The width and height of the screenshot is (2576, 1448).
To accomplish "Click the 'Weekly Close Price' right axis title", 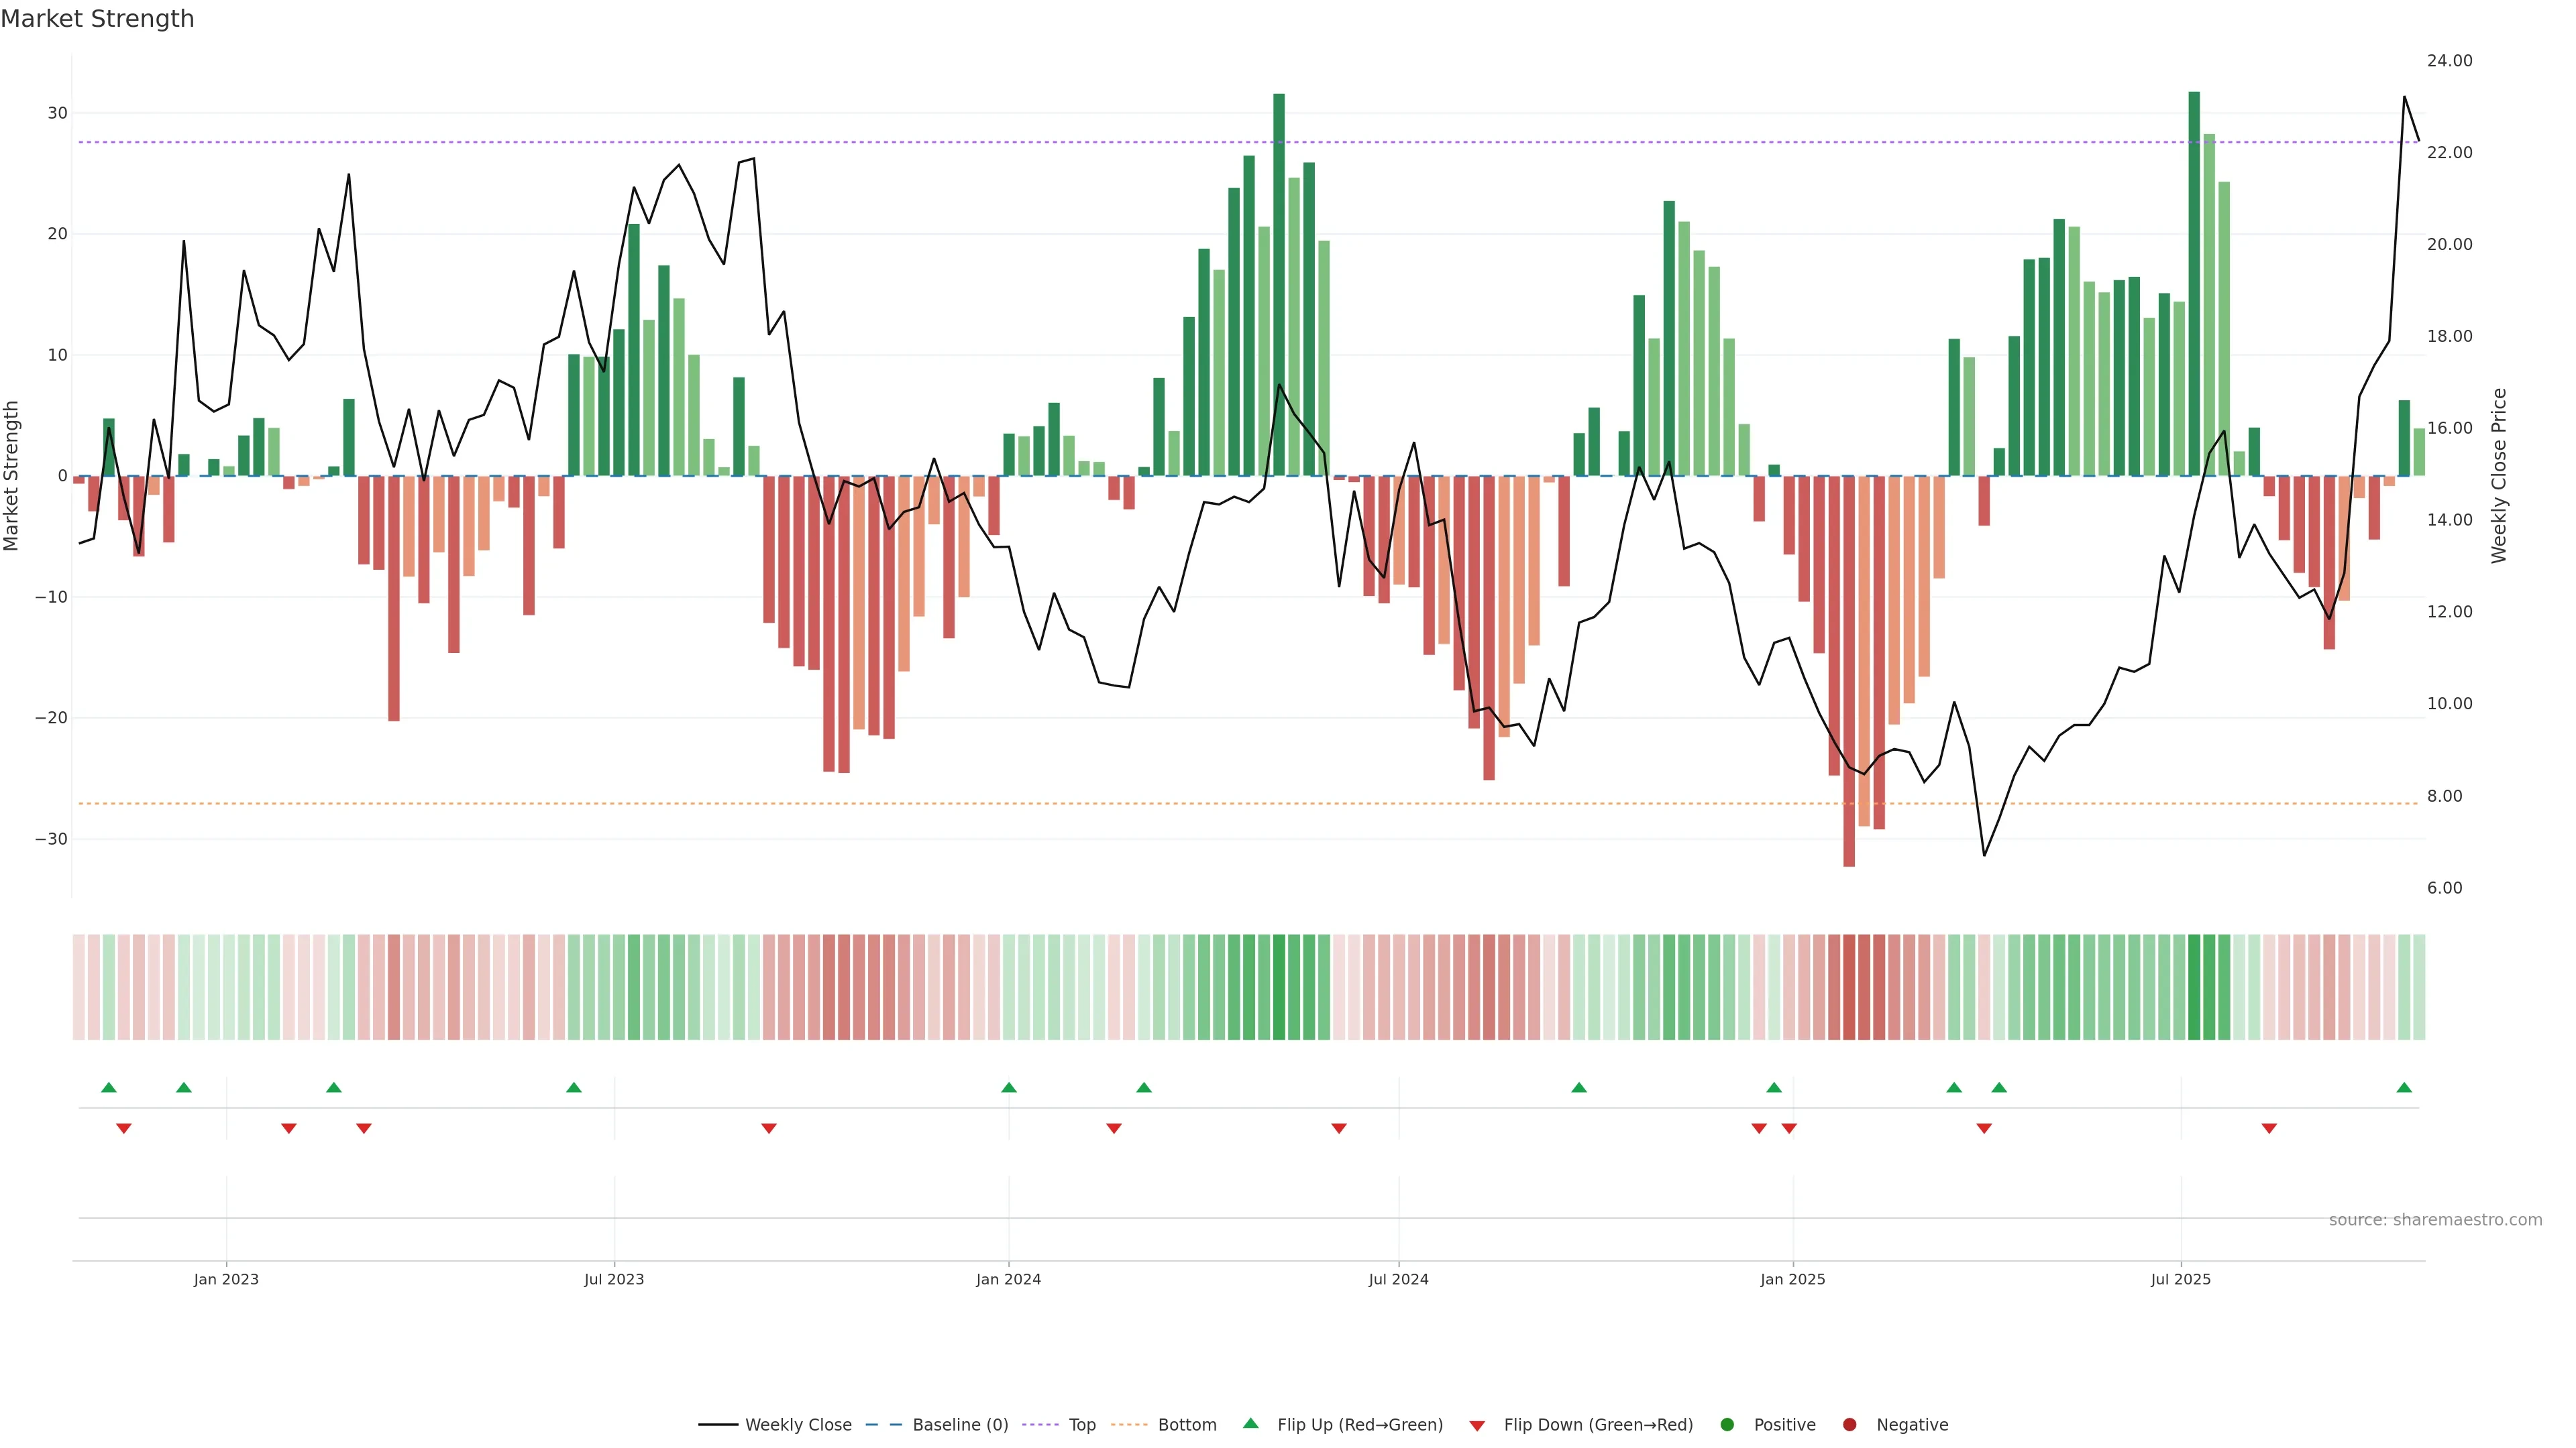I will click(2499, 476).
